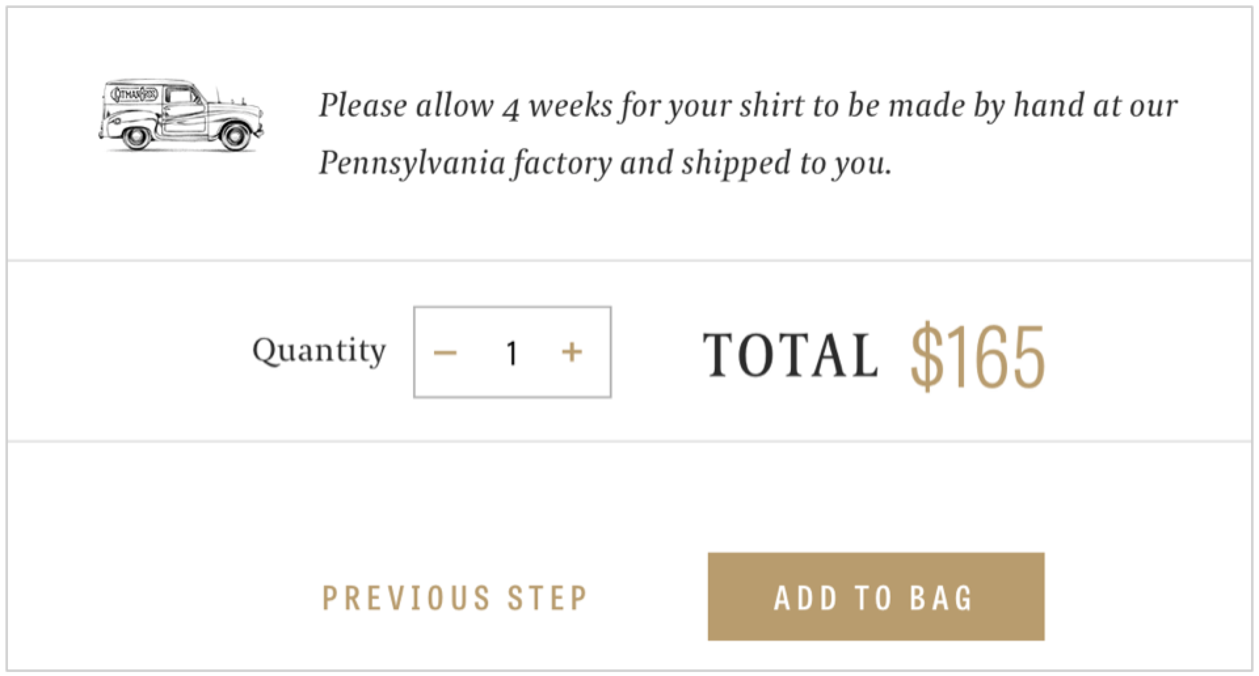The height and width of the screenshot is (676, 1259).
Task: Decrease quantity with the minus icon
Action: point(445,352)
